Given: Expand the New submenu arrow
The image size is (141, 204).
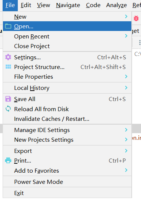Looking at the screenshot, I should (126, 16).
